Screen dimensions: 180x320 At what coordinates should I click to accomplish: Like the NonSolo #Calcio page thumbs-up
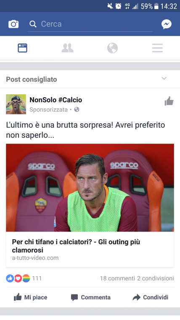click(x=169, y=101)
